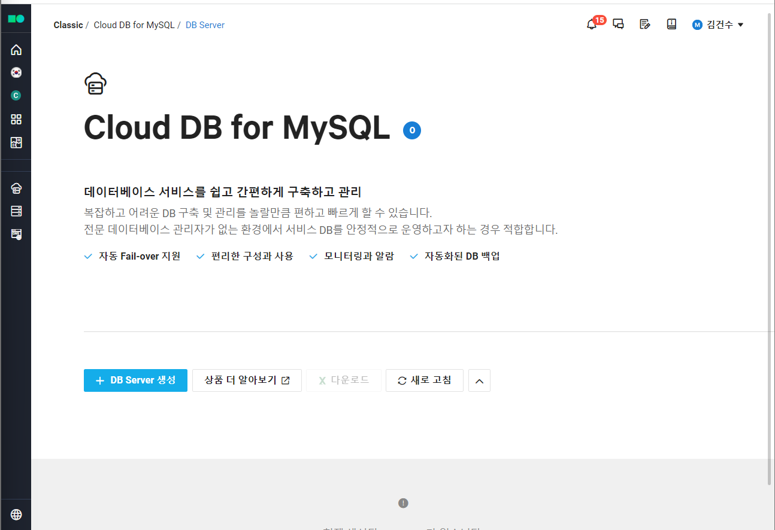775x530 pixels.
Task: Click the 데이터베이스 서비스를 쉽고 간편하게 subtitle
Action: click(x=223, y=193)
